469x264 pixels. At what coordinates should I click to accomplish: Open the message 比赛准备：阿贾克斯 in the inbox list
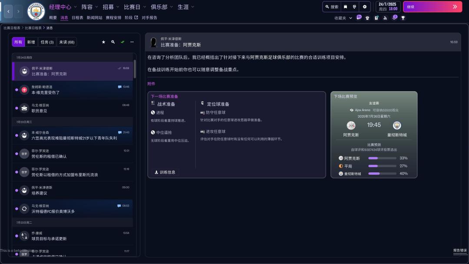tap(73, 71)
